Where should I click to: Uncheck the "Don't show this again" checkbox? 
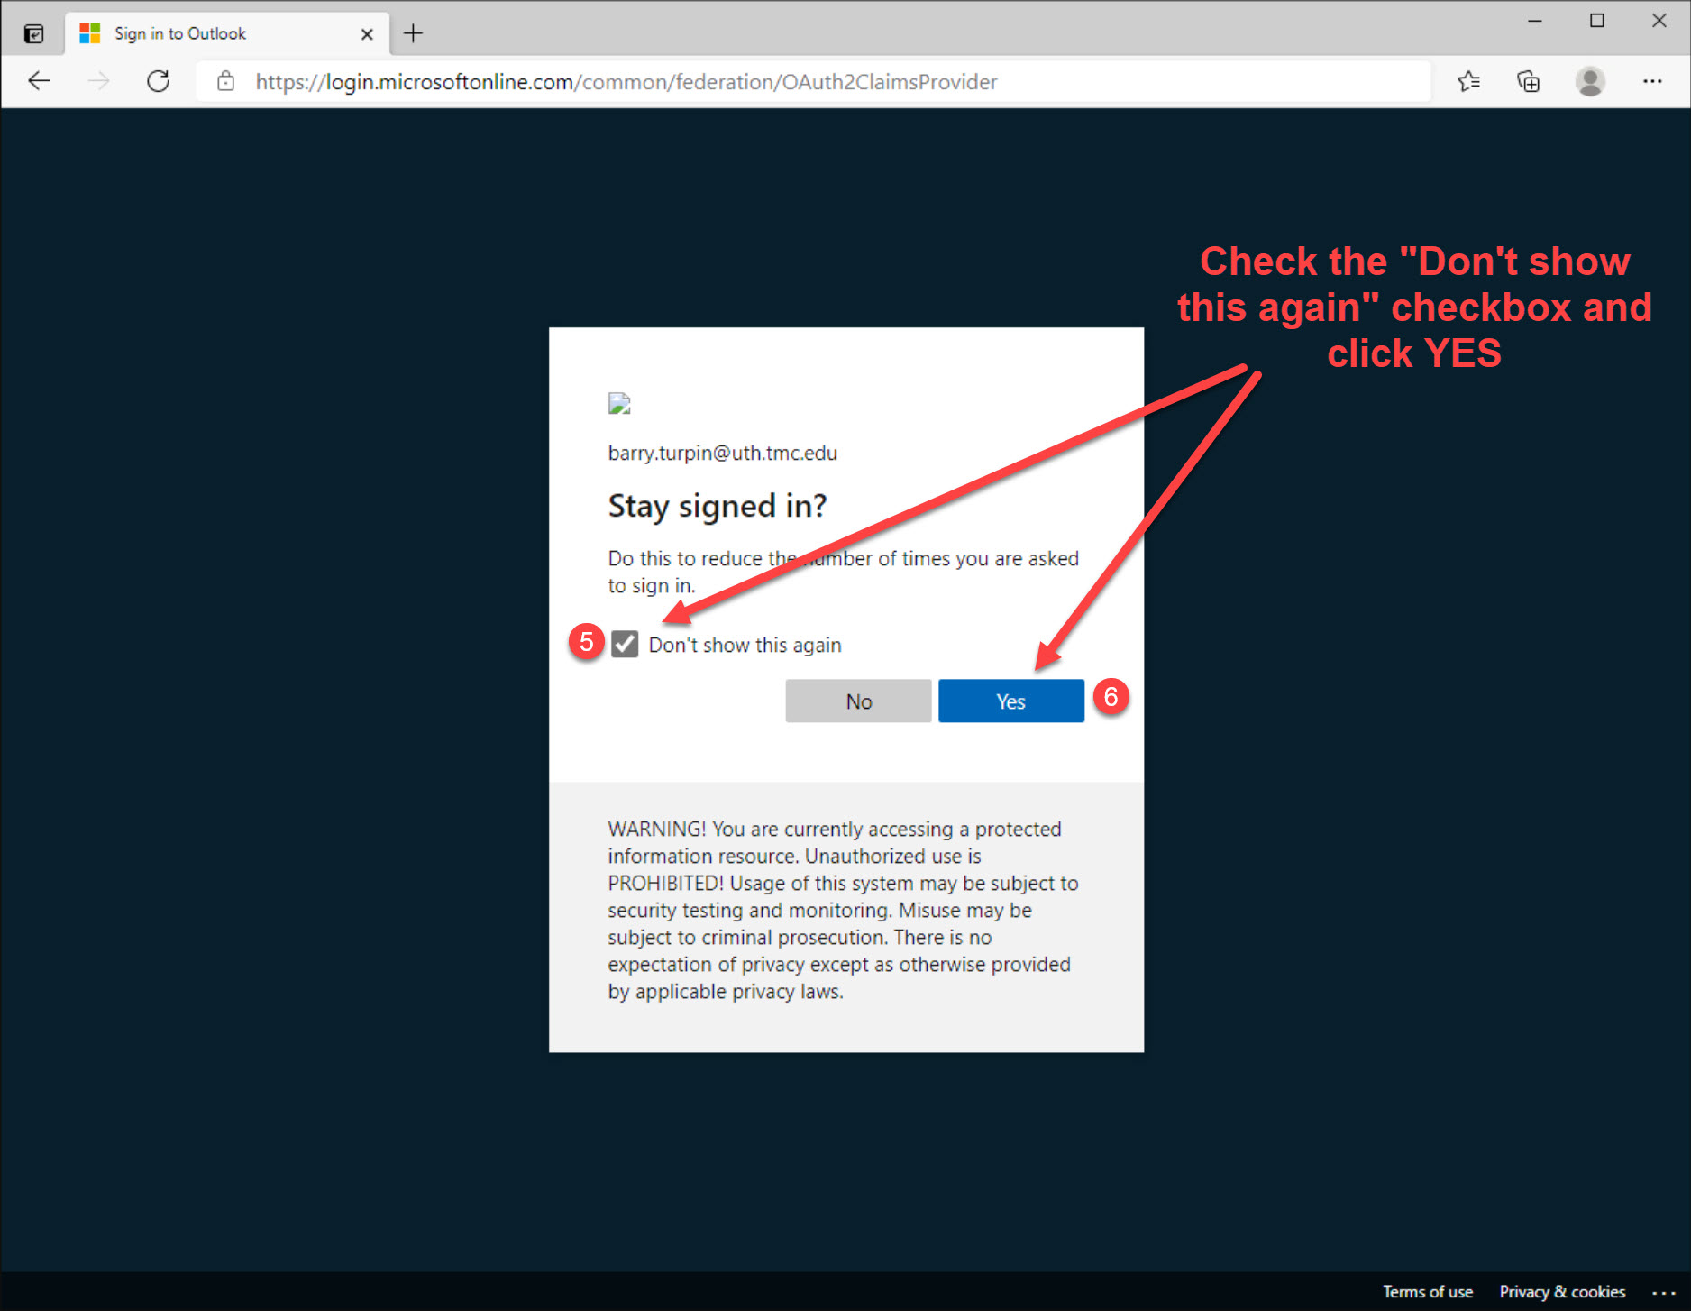click(x=625, y=645)
